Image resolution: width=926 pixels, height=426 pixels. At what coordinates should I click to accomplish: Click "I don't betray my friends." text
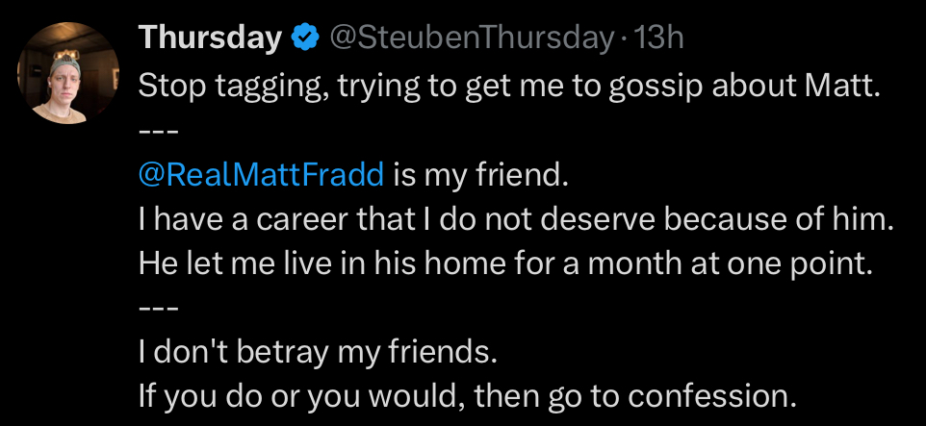tap(319, 352)
